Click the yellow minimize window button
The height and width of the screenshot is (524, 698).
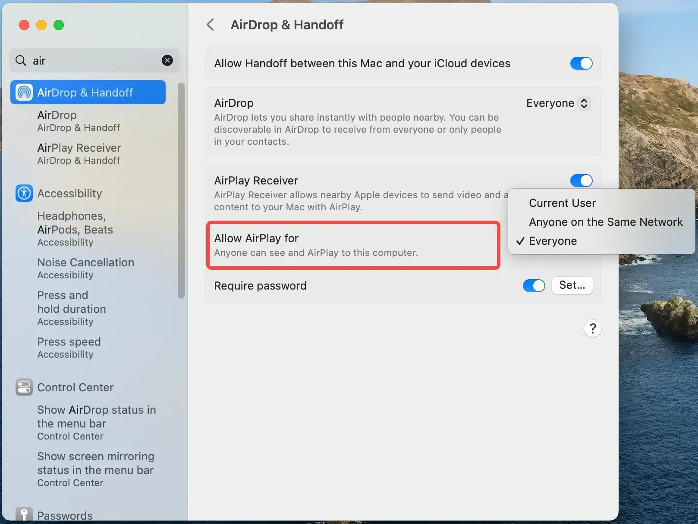41,25
